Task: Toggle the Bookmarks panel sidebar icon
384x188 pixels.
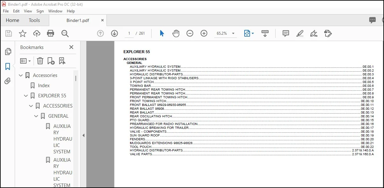Action: (8, 66)
